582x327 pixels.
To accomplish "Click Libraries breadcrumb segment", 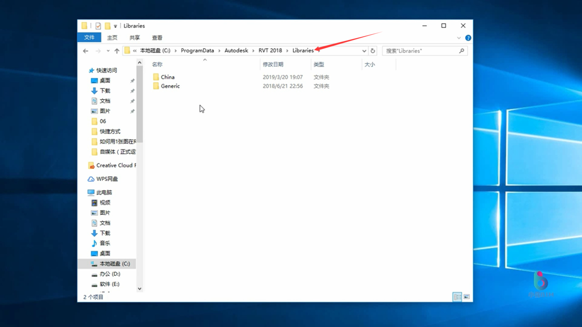I will coord(303,51).
